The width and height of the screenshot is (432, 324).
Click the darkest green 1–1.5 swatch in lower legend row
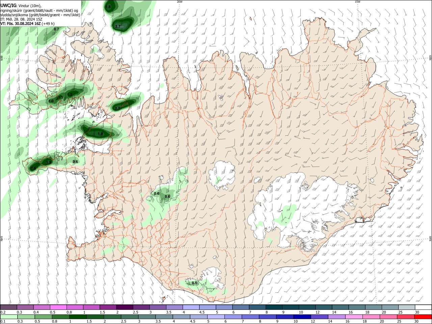[x=78, y=317]
